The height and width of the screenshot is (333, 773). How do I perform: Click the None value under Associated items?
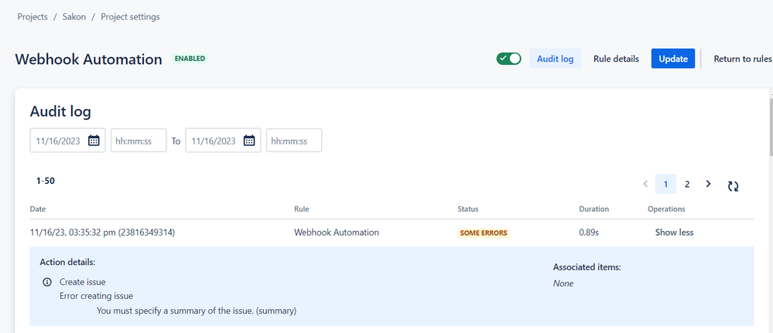[x=563, y=284]
